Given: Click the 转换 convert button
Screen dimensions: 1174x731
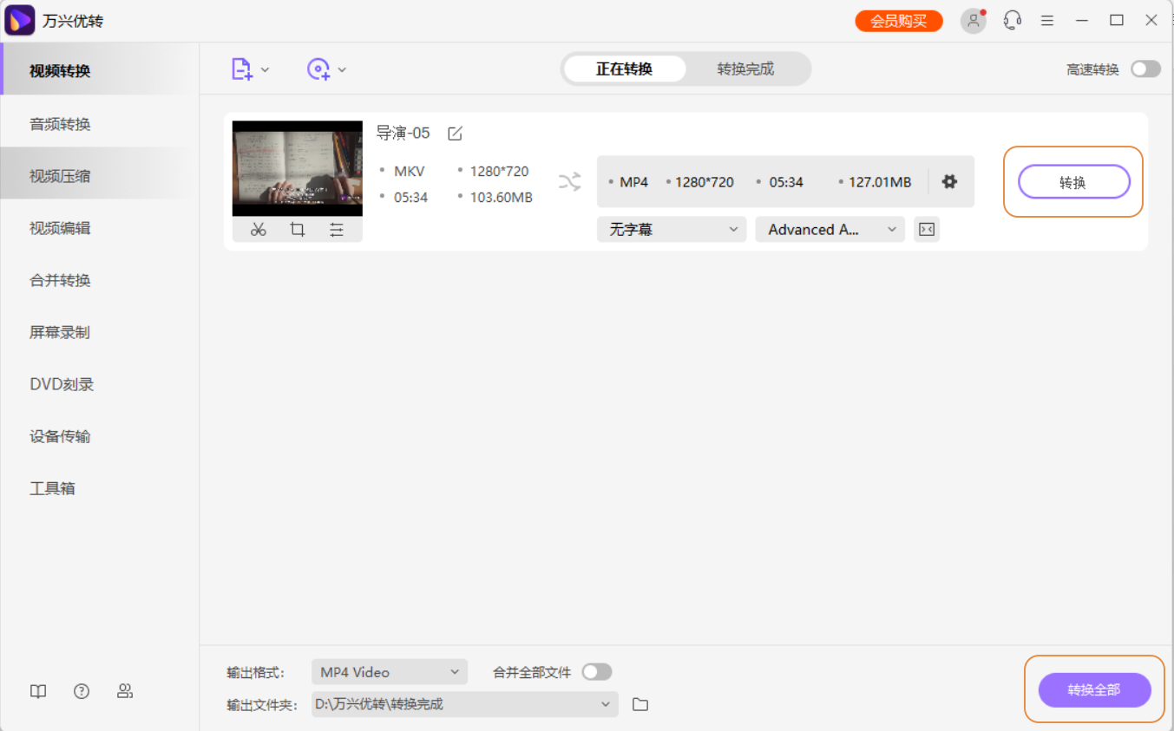Looking at the screenshot, I should click(1073, 181).
